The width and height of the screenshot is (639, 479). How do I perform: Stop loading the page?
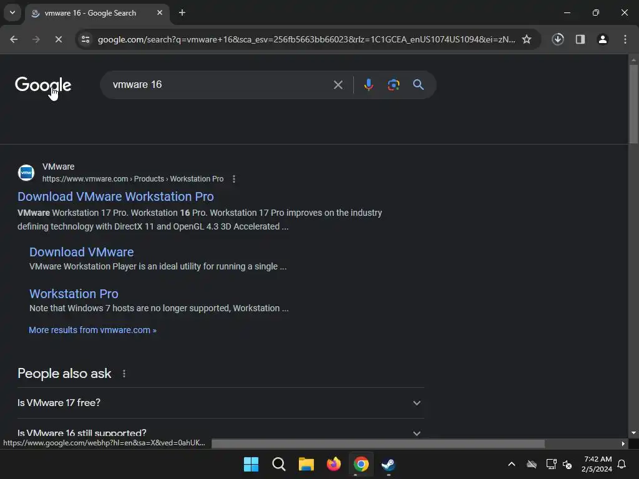click(58, 39)
